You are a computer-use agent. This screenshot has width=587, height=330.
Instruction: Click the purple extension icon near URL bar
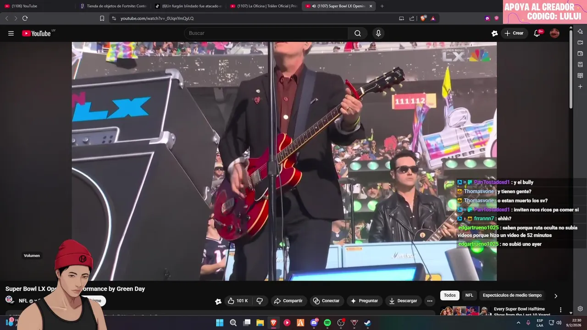click(487, 18)
